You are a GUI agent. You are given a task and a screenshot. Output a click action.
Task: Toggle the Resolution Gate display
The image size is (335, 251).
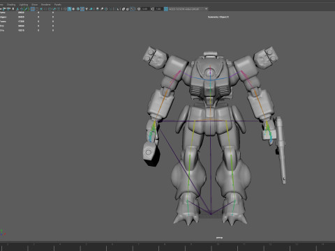[x=41, y=9]
